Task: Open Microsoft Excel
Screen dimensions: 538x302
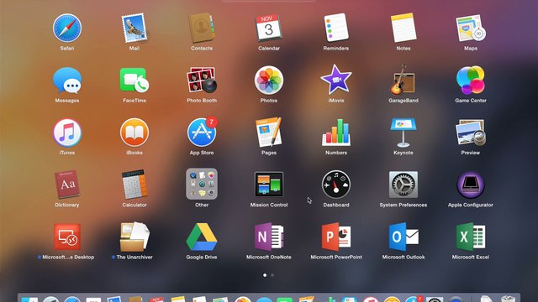Action: pos(471,237)
